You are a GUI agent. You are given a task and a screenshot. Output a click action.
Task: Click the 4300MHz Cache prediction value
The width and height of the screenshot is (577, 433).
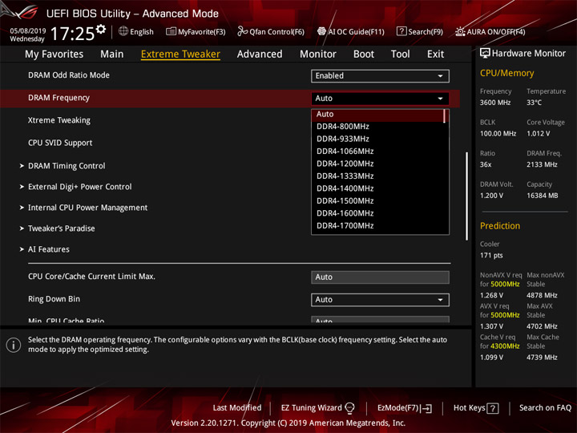coord(505,346)
